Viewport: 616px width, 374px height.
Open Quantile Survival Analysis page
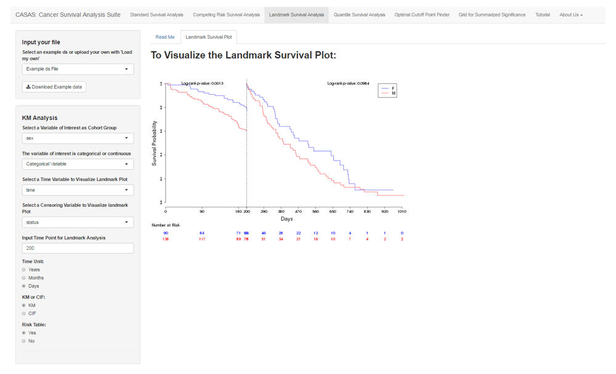pos(359,15)
